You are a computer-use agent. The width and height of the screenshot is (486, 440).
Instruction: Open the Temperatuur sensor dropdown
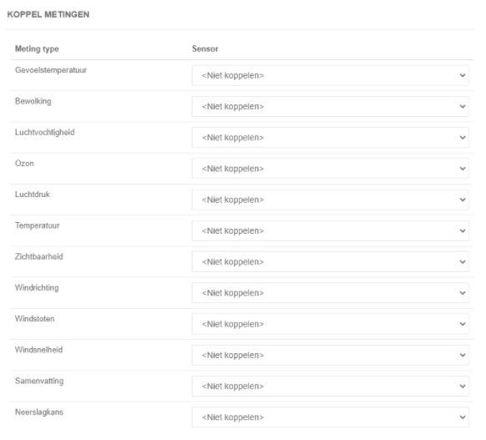click(x=331, y=230)
